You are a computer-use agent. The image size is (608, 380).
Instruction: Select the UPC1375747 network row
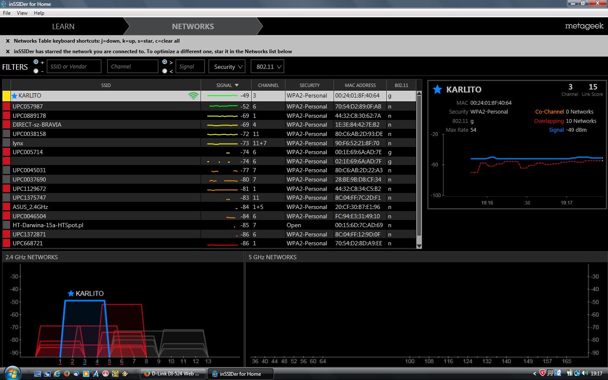click(209, 198)
